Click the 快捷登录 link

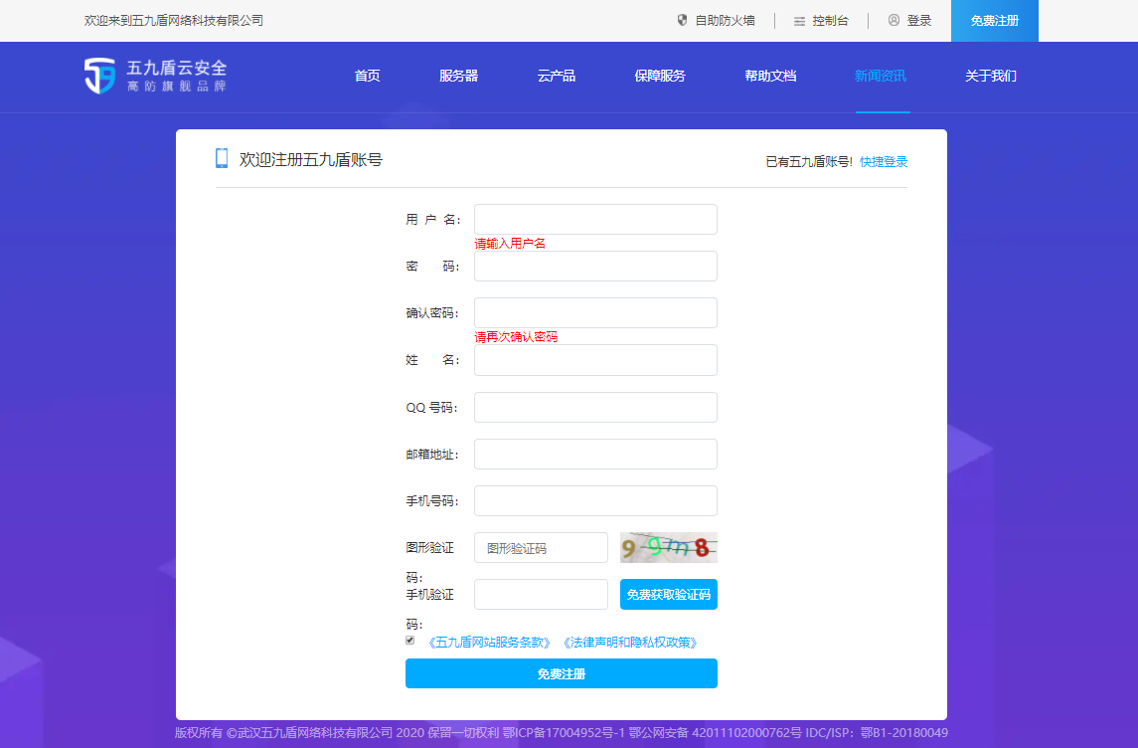tap(884, 160)
